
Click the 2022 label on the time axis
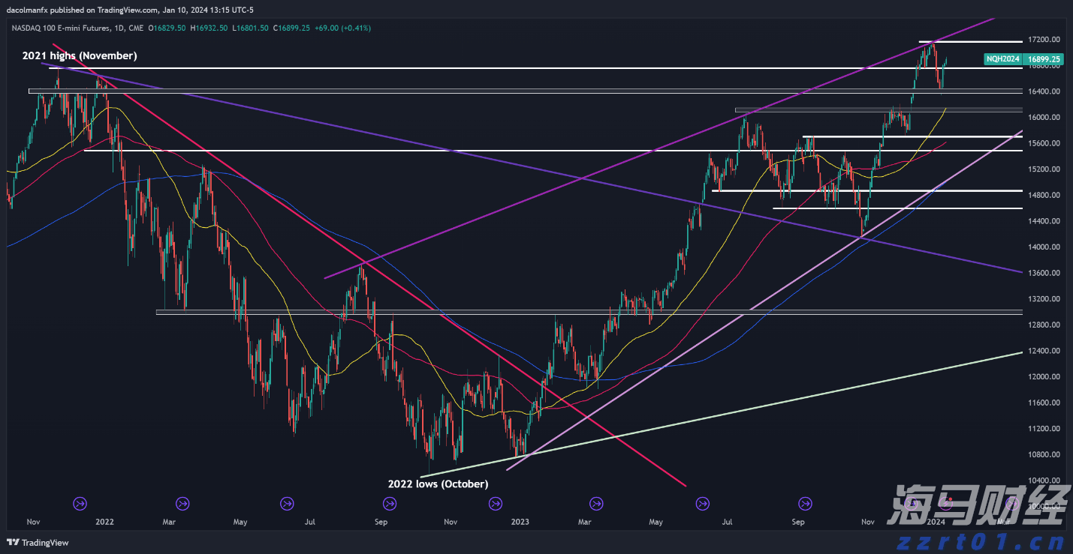(x=104, y=521)
